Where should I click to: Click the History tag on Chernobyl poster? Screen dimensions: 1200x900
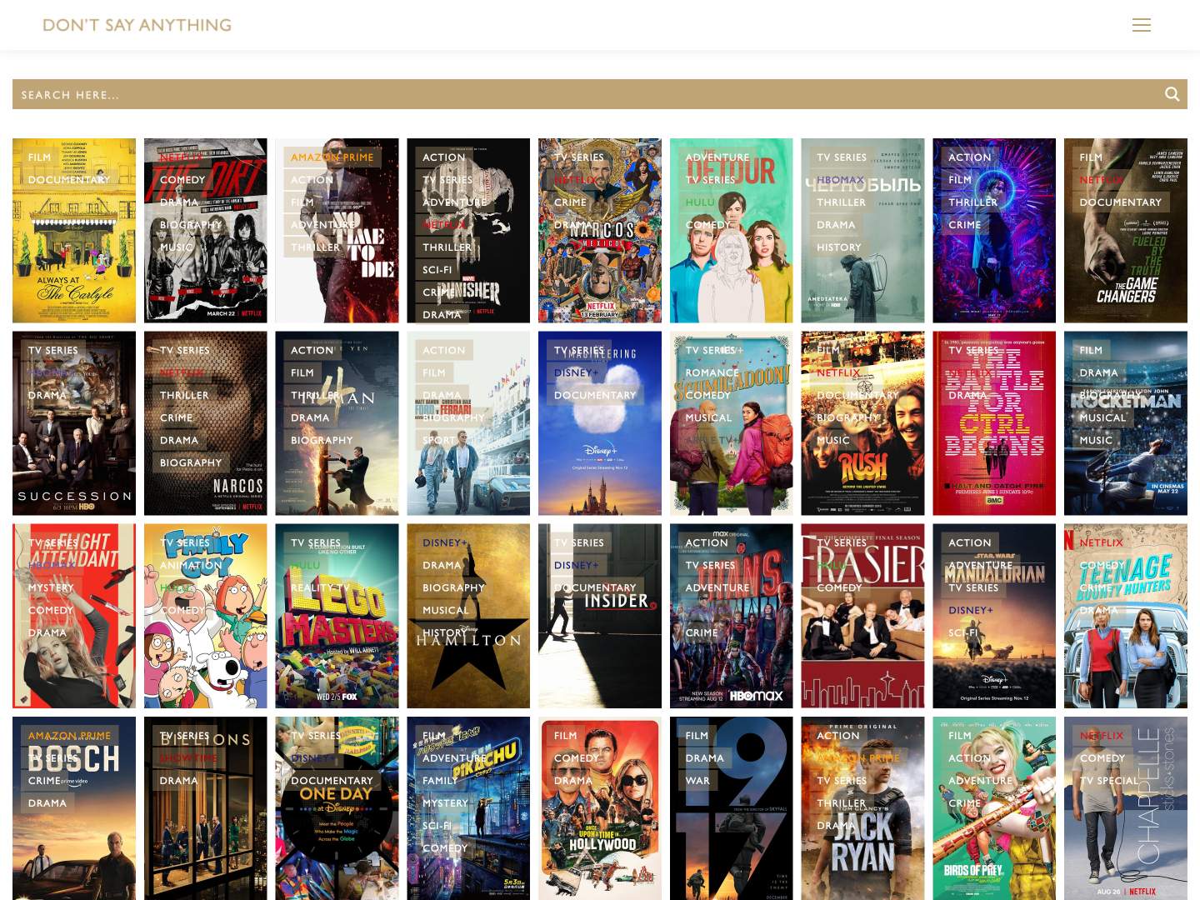pos(838,247)
